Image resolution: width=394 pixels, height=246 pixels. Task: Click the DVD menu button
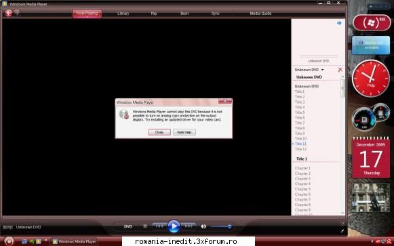(128, 226)
